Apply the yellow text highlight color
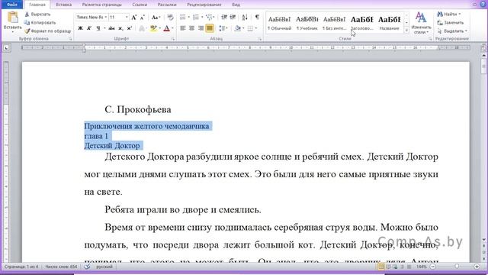The height and width of the screenshot is (275, 488). tap(153, 28)
